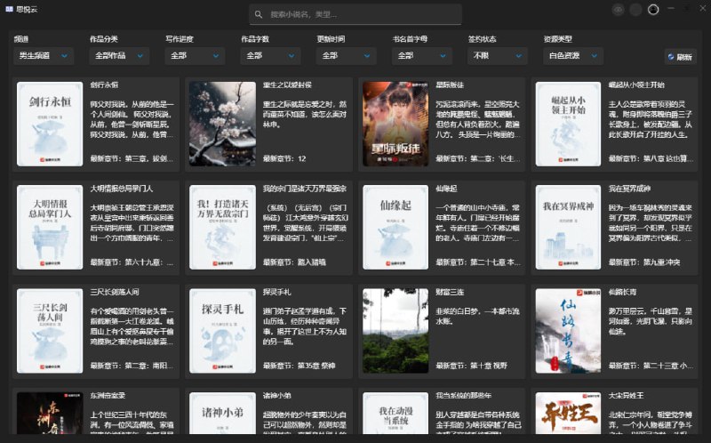Click the title text 探灵手札

pos(276,292)
